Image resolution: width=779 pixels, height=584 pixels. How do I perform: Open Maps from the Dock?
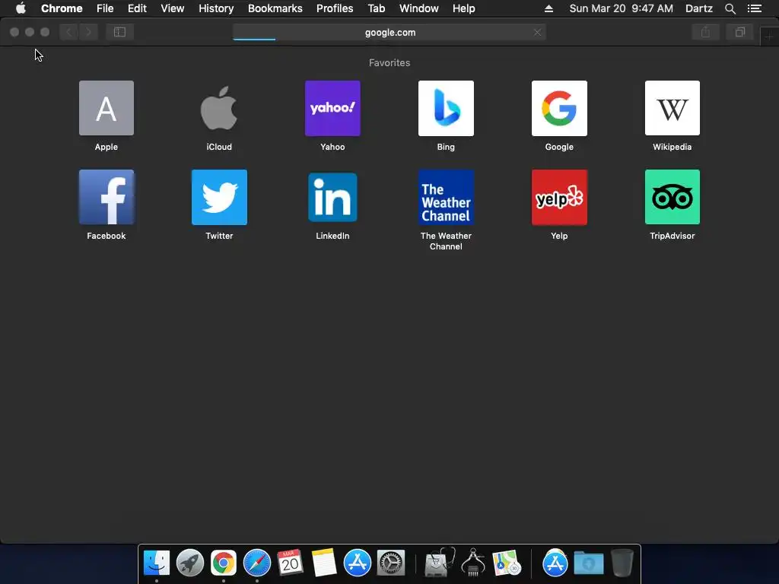506,563
